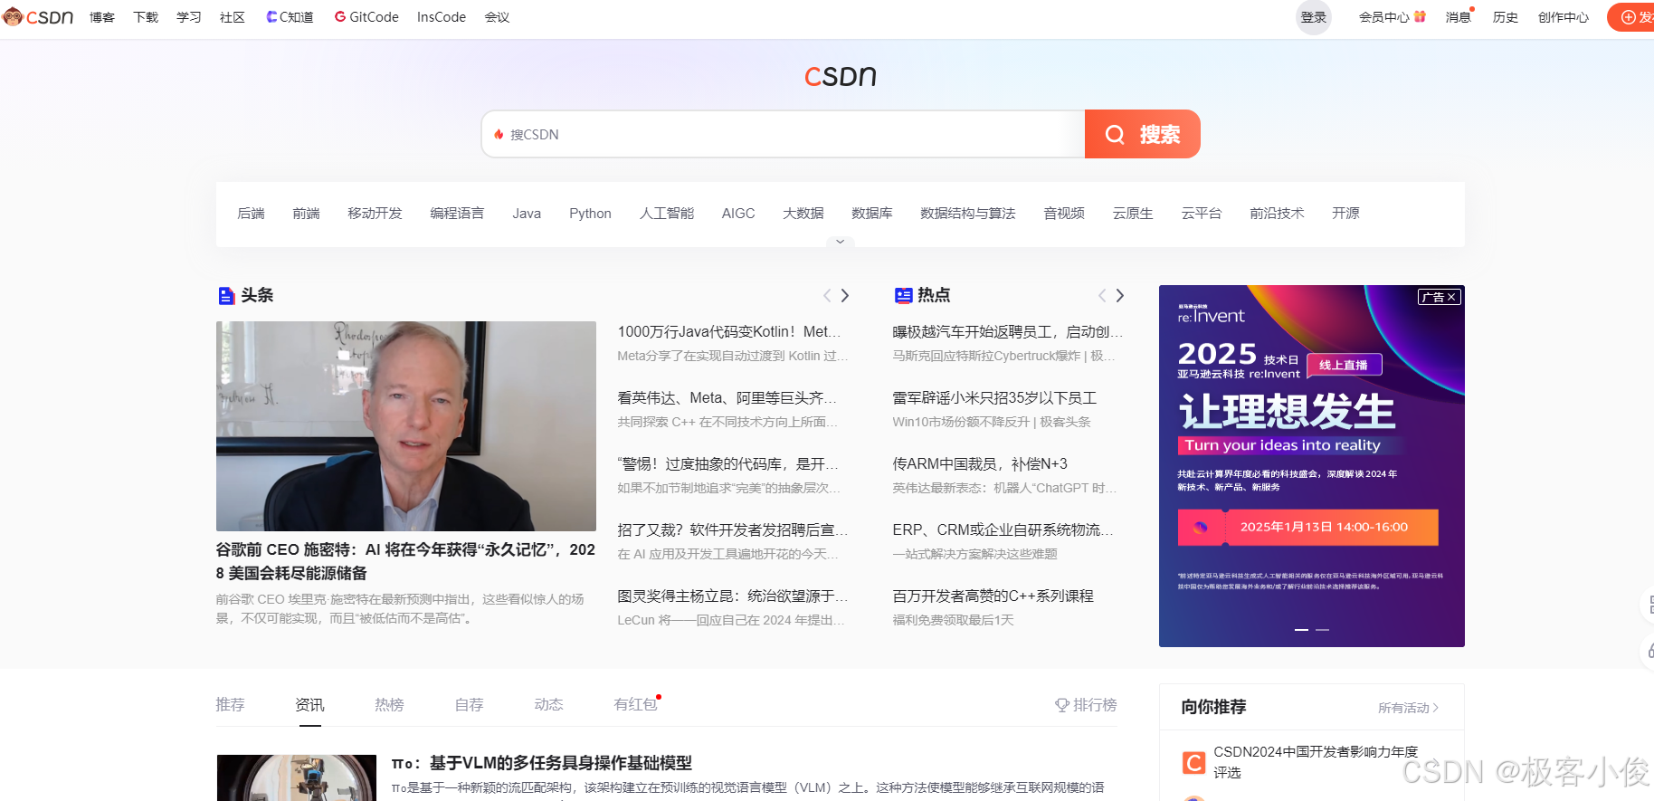Viewport: 1654px width, 801px height.
Task: Go to next page in 热点 section
Action: tap(1120, 295)
